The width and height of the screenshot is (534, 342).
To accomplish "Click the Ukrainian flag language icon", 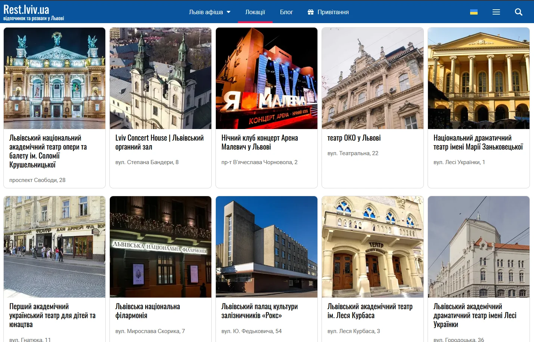I will (x=474, y=12).
